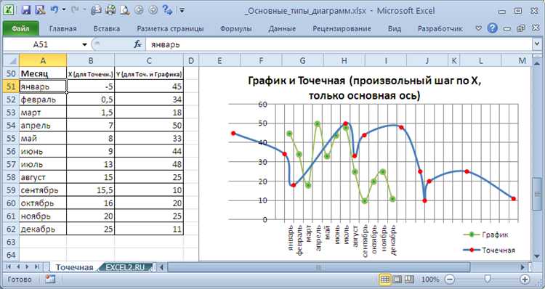Click the horizontal scrollbar left arrow

click(x=162, y=267)
